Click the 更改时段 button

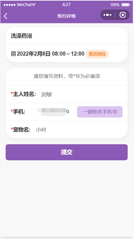pyautogui.click(x=97, y=54)
